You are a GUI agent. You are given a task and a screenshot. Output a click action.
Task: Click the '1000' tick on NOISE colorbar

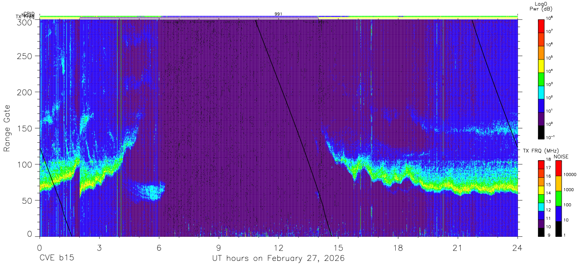[x=569, y=190]
